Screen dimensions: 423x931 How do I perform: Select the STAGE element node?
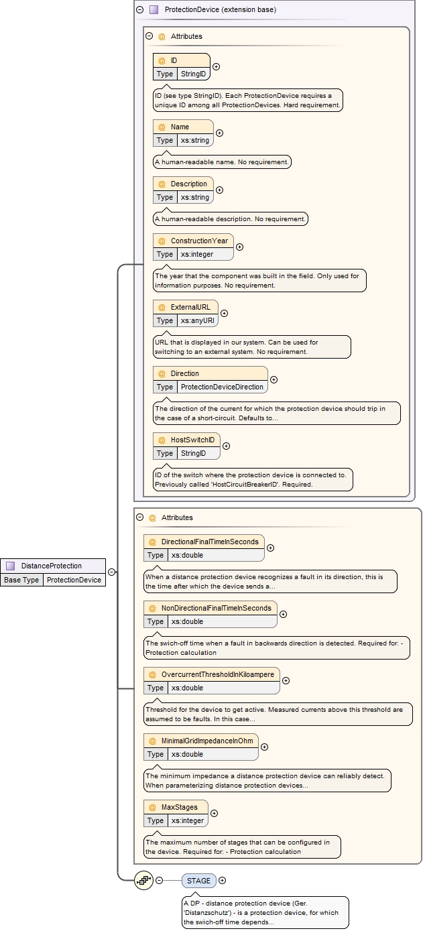click(x=198, y=881)
